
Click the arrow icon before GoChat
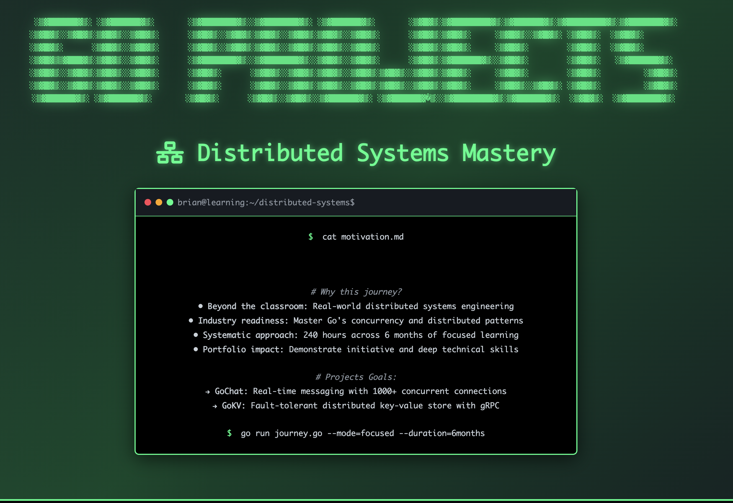coord(208,392)
